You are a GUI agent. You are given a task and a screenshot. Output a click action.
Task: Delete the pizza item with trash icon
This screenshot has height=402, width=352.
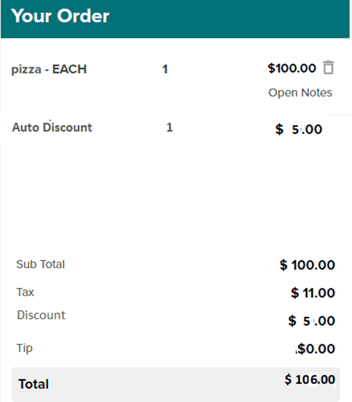329,67
